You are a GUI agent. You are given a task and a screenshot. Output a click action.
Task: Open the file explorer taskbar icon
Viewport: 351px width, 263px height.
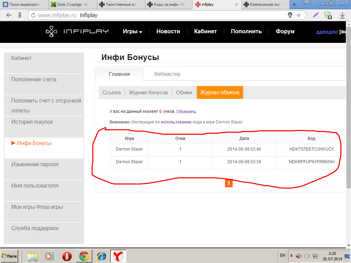[33, 256]
